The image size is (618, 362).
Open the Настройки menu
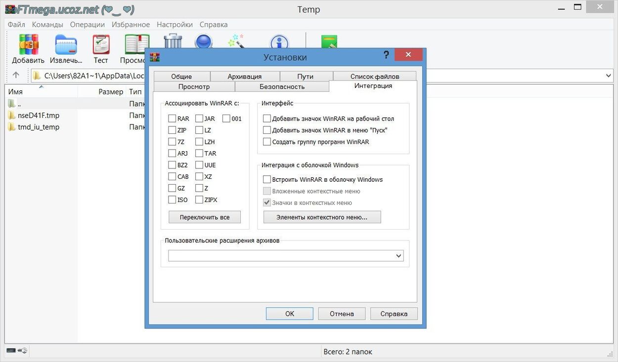pyautogui.click(x=175, y=25)
